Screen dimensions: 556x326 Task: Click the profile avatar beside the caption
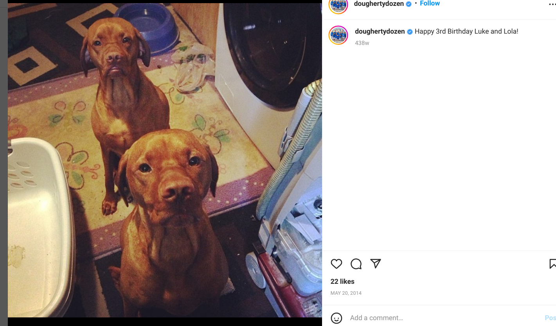(338, 35)
